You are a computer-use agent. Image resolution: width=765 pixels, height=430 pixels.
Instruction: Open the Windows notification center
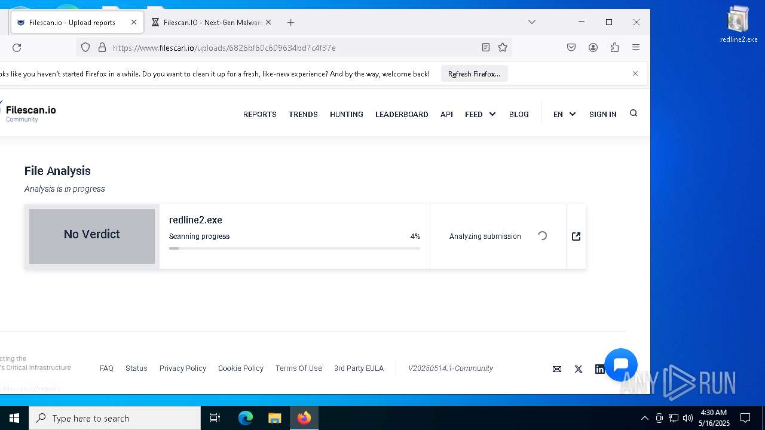(745, 418)
